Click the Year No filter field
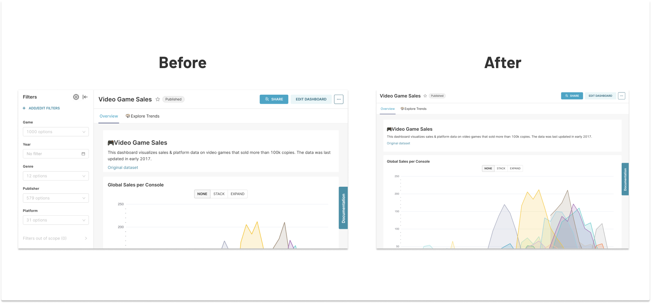 tap(56, 154)
